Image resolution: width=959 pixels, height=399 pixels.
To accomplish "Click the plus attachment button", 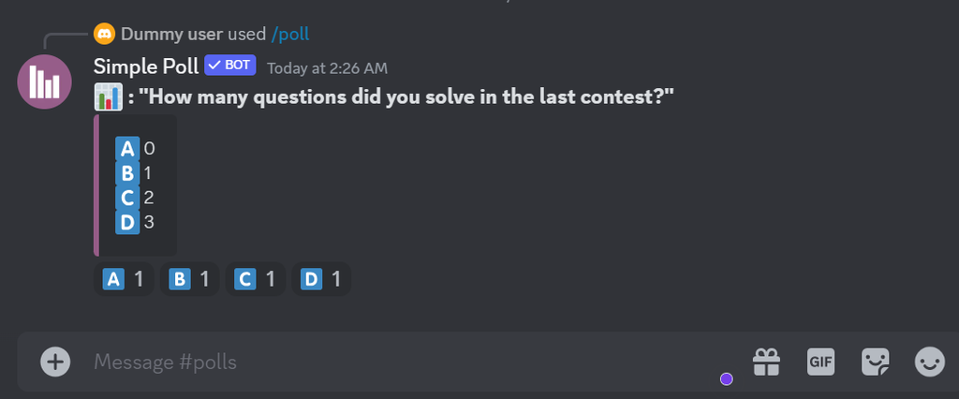I will pyautogui.click(x=55, y=362).
